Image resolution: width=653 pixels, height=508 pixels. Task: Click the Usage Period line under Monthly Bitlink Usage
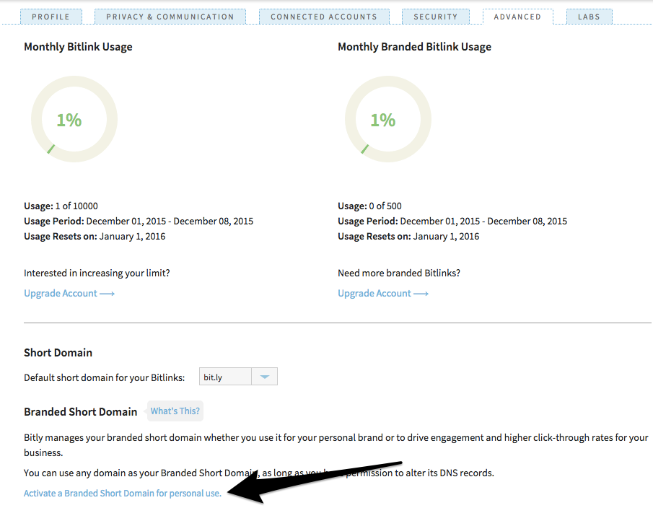(139, 221)
